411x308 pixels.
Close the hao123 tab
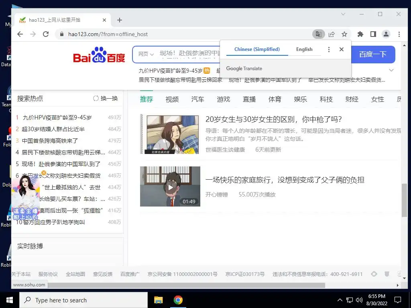pos(104,20)
